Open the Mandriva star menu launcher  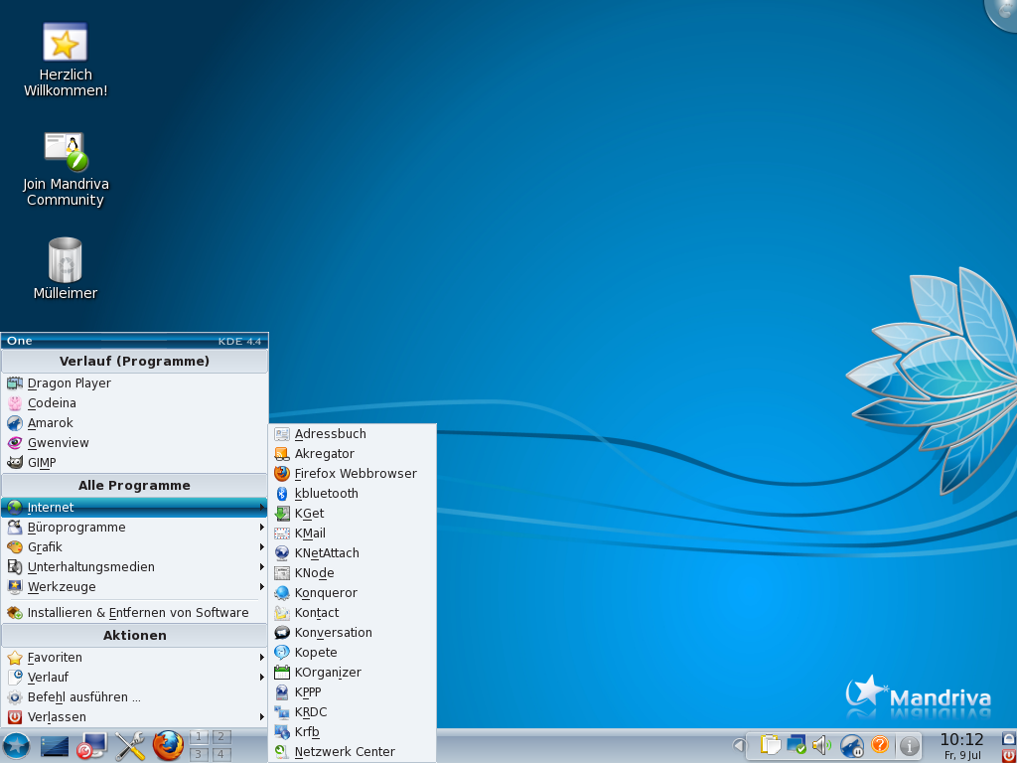(16, 745)
